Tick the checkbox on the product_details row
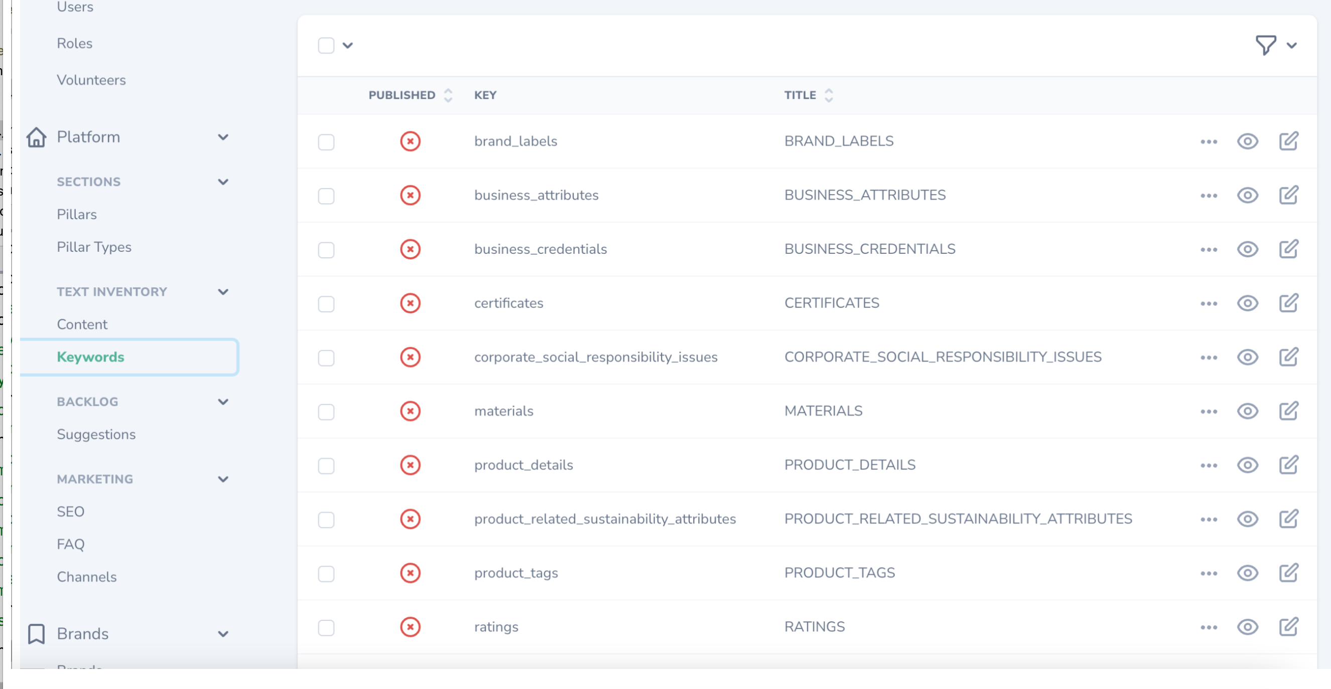This screenshot has width=1331, height=689. tap(327, 465)
